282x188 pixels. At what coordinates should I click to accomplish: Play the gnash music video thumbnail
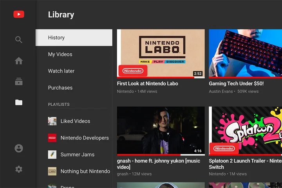161,130
